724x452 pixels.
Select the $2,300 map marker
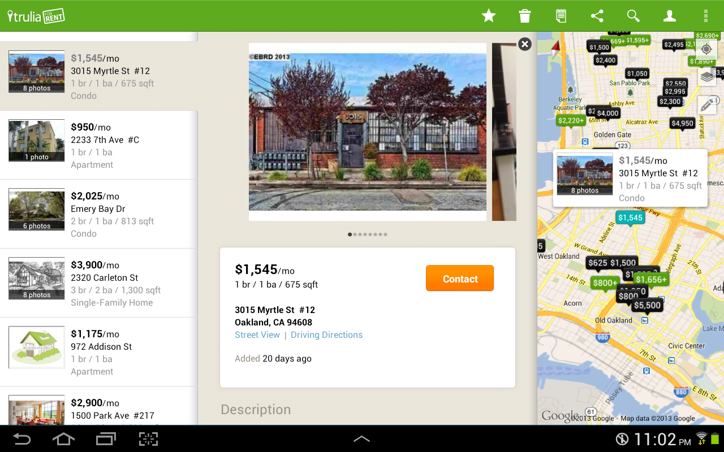[x=670, y=102]
